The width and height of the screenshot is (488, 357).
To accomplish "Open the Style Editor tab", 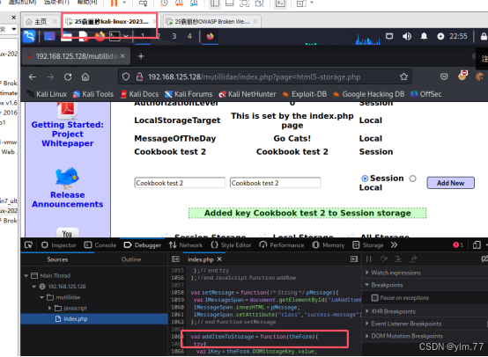I will 231,245.
